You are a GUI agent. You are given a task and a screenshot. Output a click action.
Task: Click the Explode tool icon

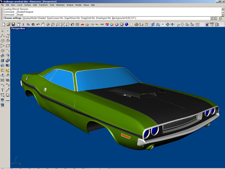click(7, 70)
